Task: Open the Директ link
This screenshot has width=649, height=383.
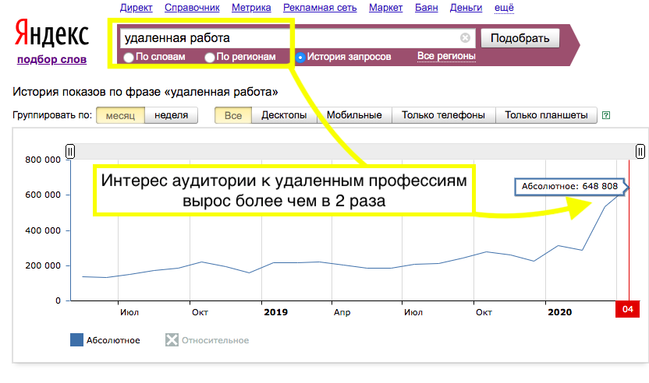Action: coord(137,8)
